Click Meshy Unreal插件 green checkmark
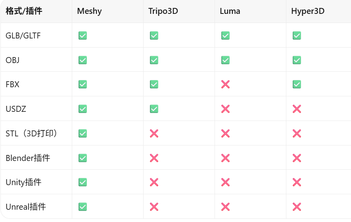The width and height of the screenshot is (351, 222). tap(82, 207)
